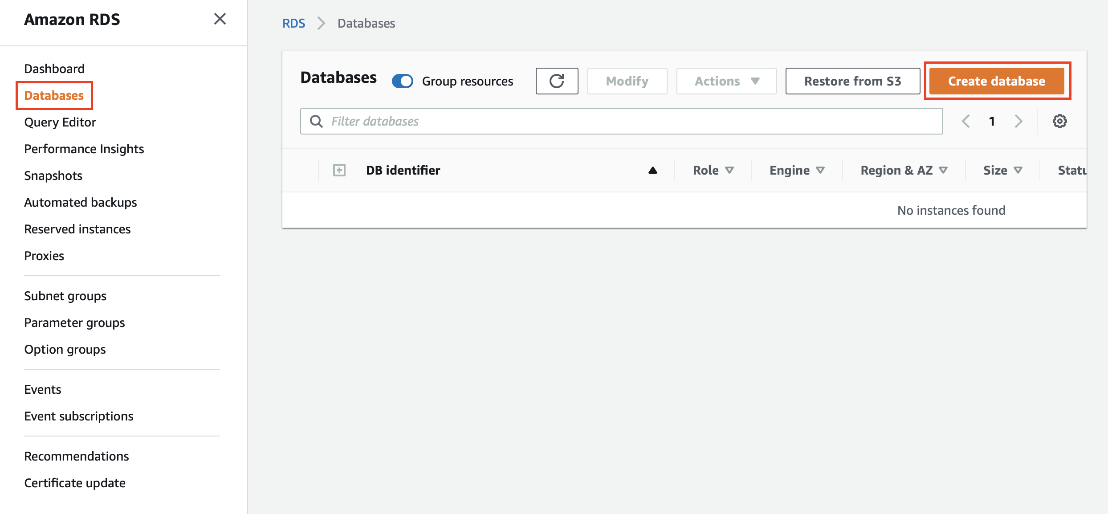
Task: Click the search magnifier icon
Action: (316, 121)
